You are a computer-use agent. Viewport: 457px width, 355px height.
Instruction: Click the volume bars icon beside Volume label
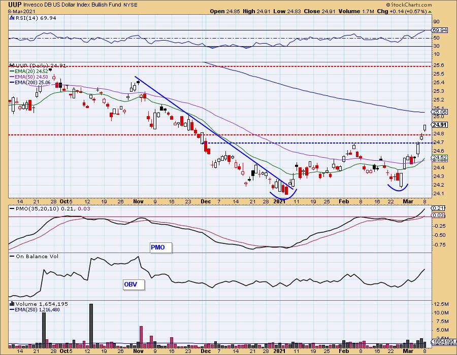click(12, 304)
